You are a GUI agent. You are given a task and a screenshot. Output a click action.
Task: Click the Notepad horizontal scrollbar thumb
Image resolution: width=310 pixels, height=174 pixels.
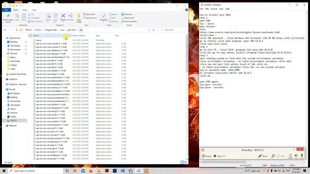coord(224,162)
